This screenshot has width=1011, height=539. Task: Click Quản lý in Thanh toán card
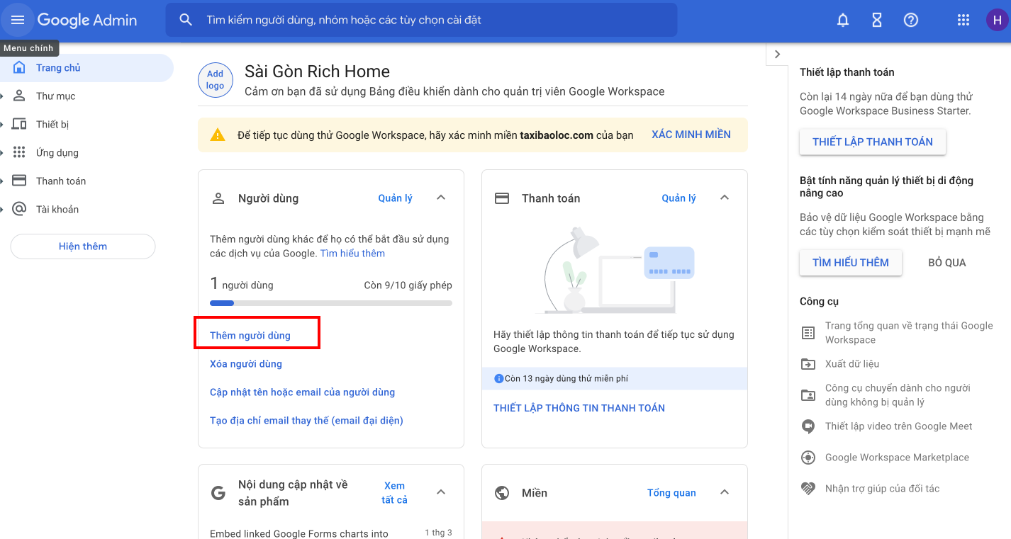679,198
